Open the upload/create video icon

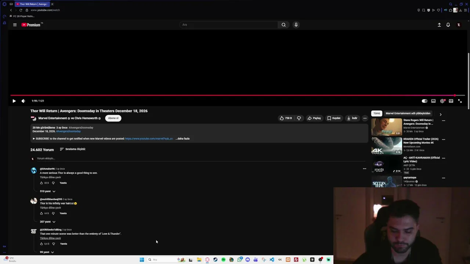click(x=439, y=25)
